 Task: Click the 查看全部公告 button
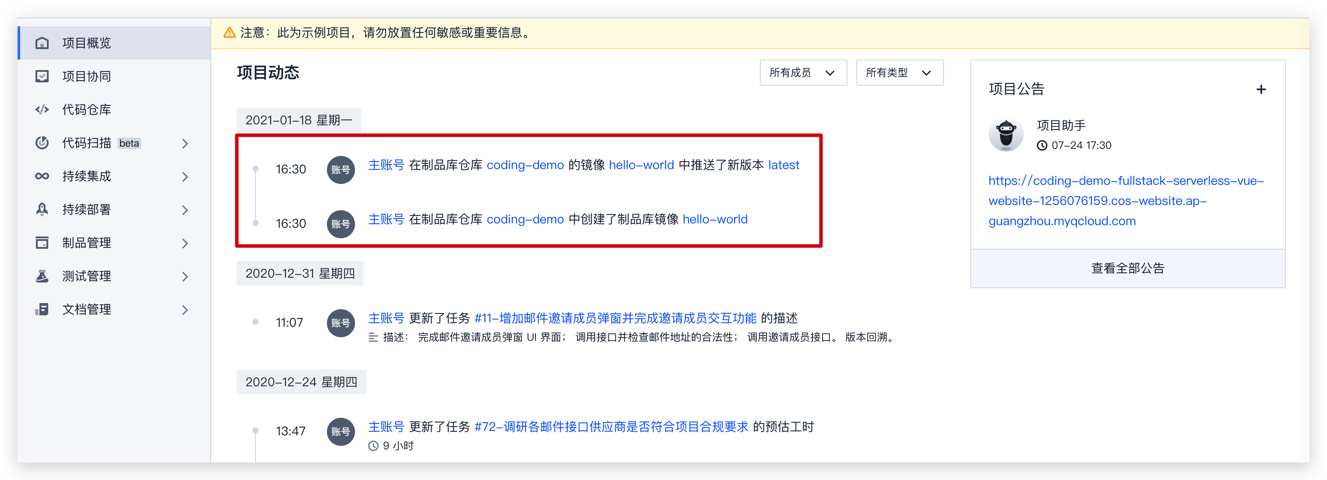pos(1127,268)
